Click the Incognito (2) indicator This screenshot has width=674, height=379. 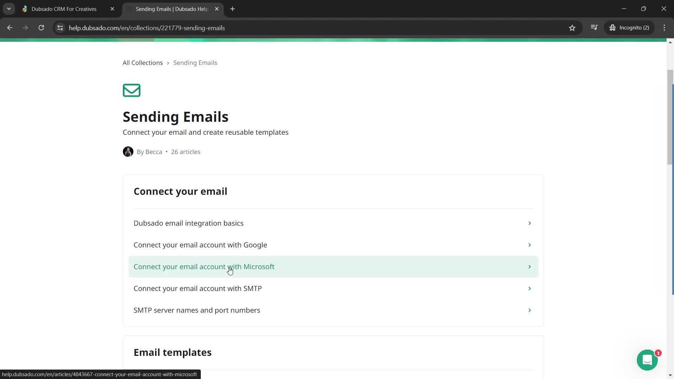(629, 28)
